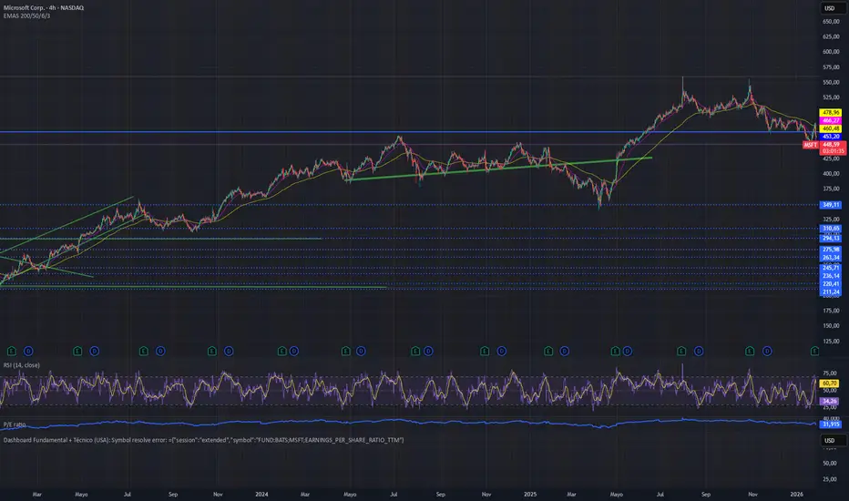The image size is (849, 501).
Task: Click the P/E ratio indicator label
Action: click(x=15, y=424)
